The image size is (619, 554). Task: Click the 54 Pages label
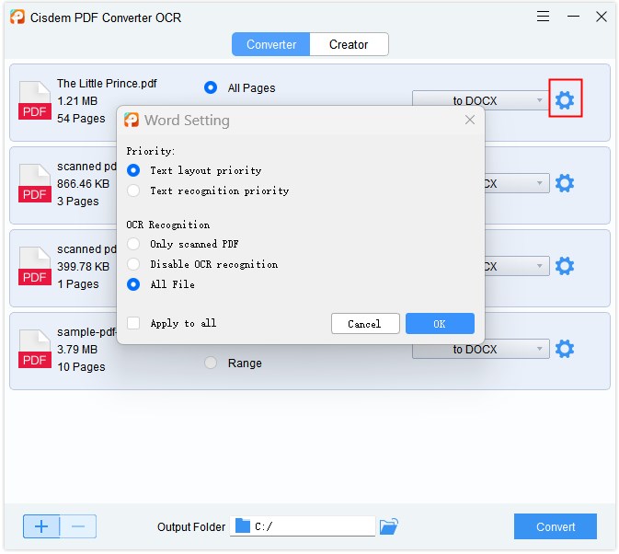coord(81,119)
